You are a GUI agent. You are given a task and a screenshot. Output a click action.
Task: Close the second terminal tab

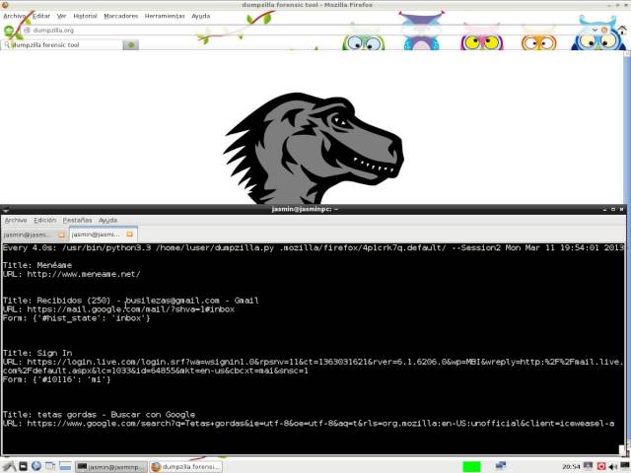(x=129, y=235)
